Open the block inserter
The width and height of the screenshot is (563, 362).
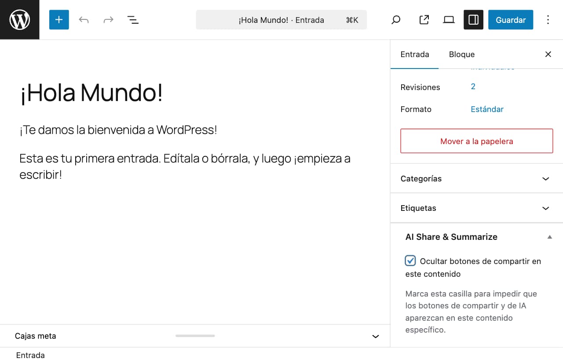[59, 19]
